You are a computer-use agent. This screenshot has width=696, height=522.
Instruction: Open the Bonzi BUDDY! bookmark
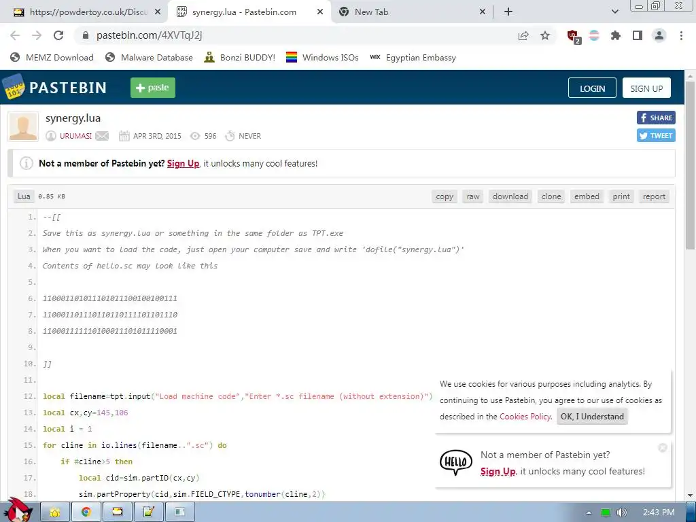click(240, 57)
